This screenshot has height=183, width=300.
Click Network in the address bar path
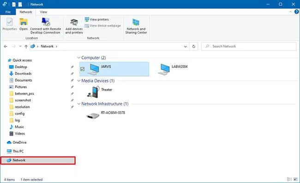pos(47,47)
